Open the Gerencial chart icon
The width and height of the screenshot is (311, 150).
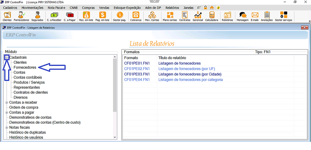point(198,16)
